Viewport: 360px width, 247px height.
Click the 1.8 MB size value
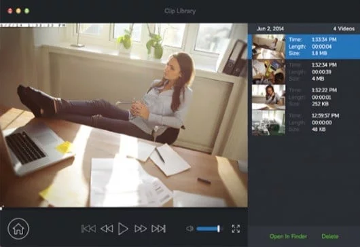point(319,53)
